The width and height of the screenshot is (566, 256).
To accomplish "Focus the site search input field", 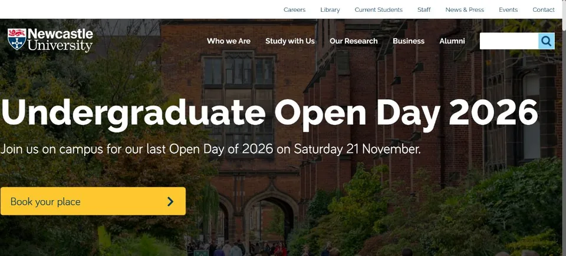I will [509, 41].
